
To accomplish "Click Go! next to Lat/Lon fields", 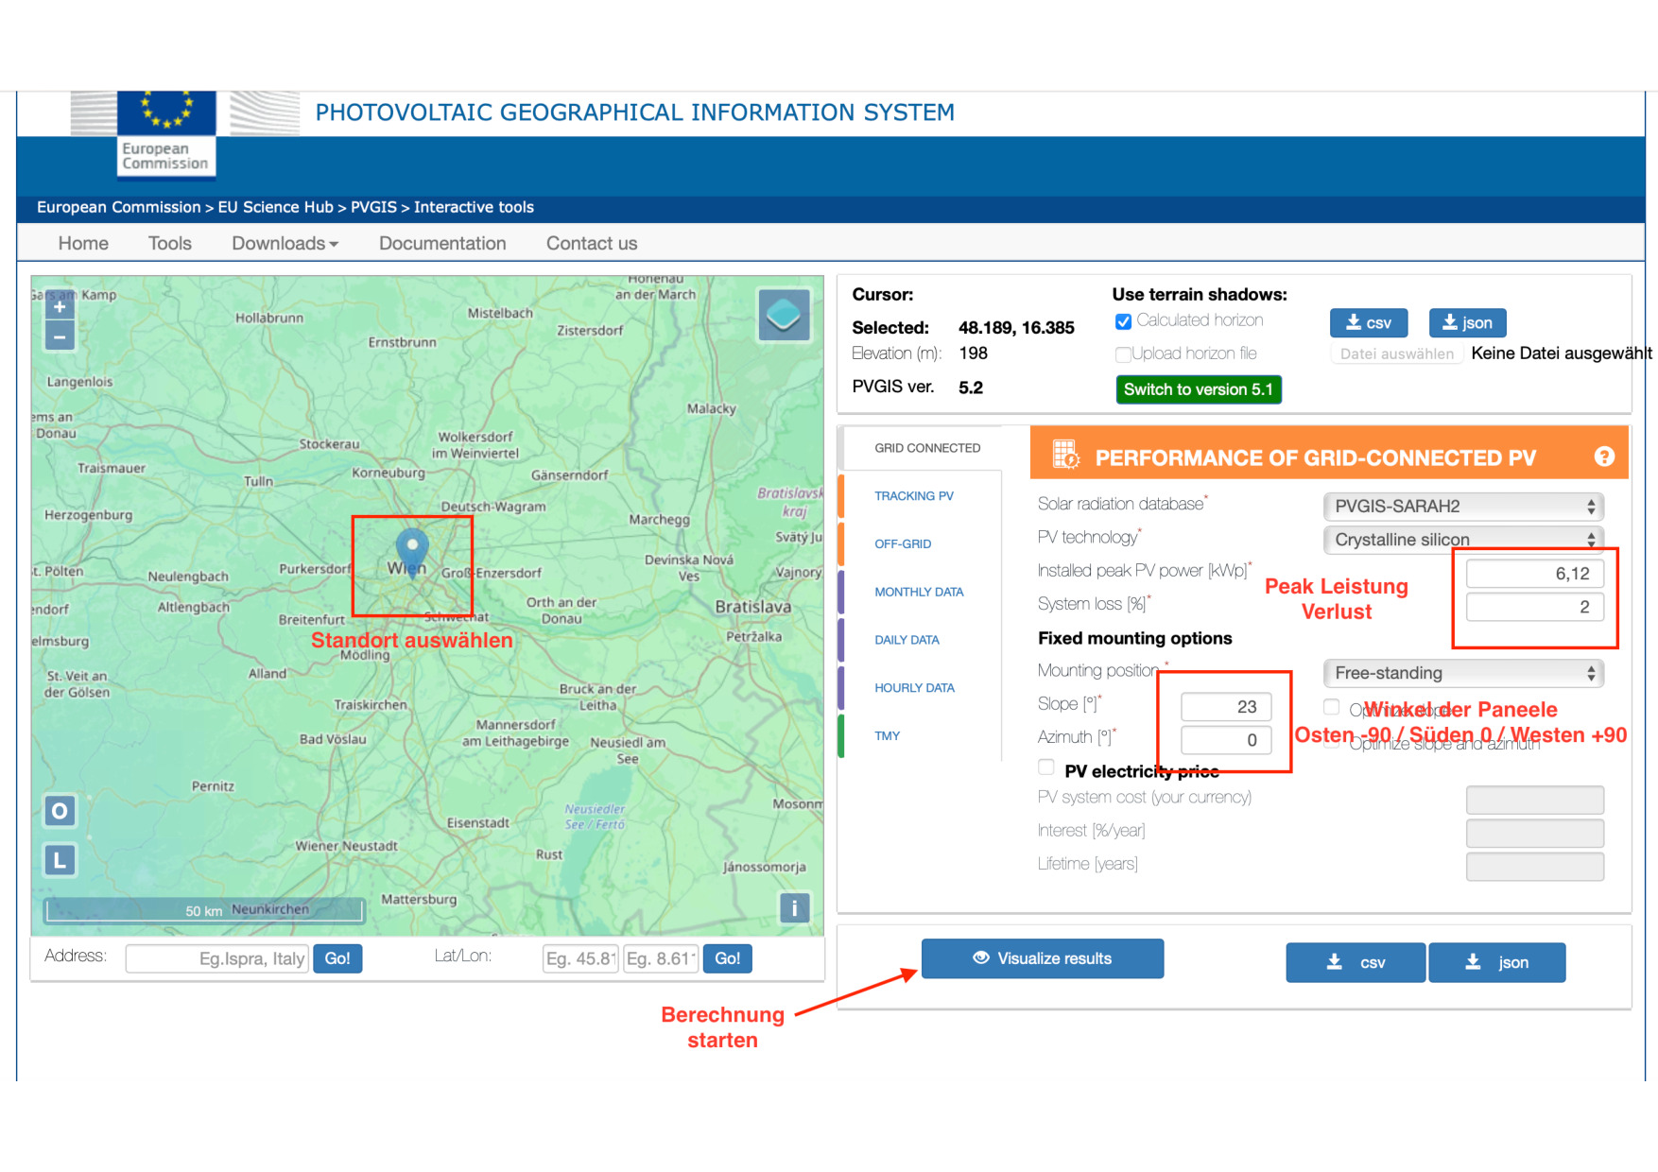I will coord(728,958).
